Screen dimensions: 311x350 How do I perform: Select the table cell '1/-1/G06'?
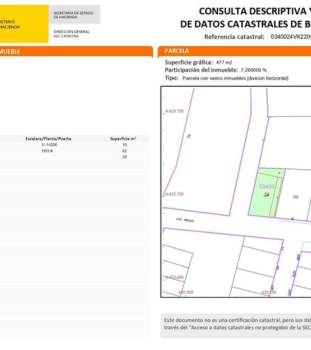49,145
